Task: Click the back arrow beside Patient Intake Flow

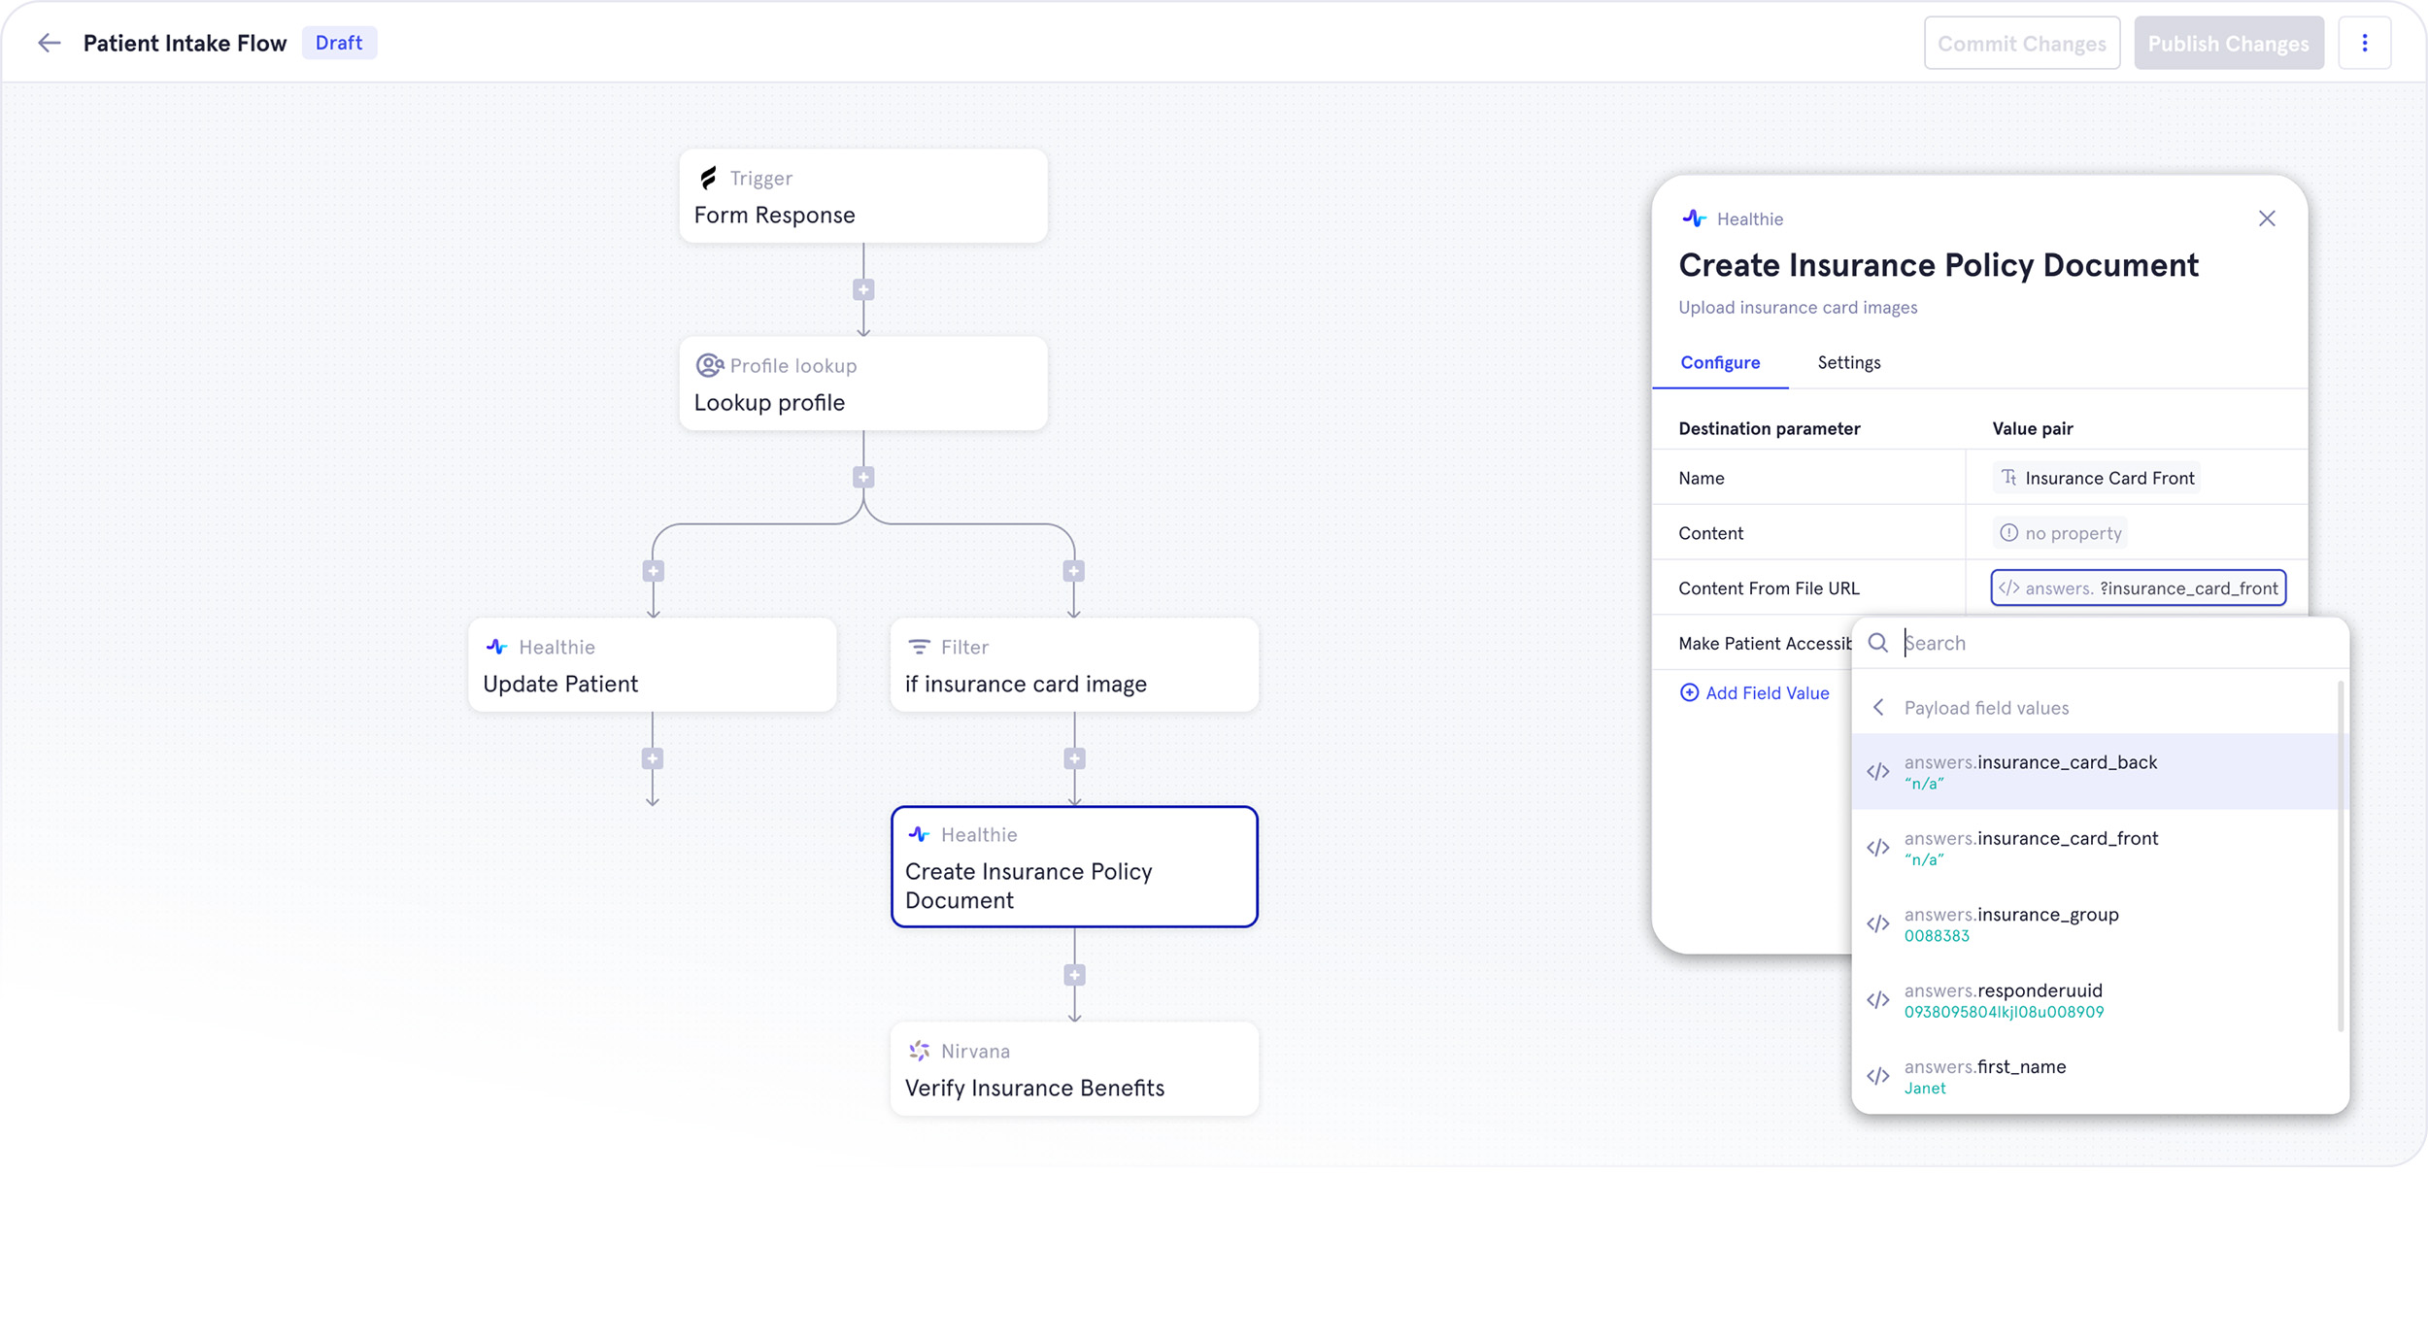Action: (x=49, y=43)
